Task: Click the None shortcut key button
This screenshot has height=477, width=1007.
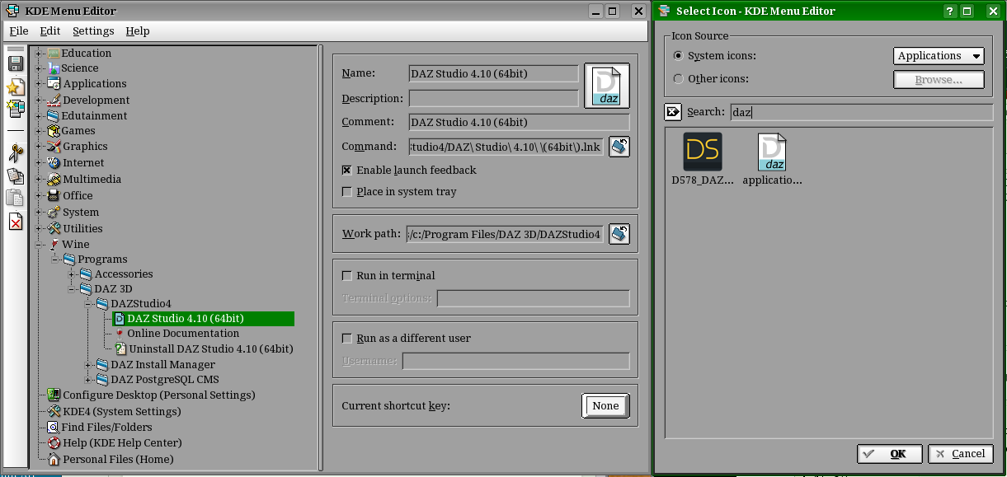Action: click(605, 405)
